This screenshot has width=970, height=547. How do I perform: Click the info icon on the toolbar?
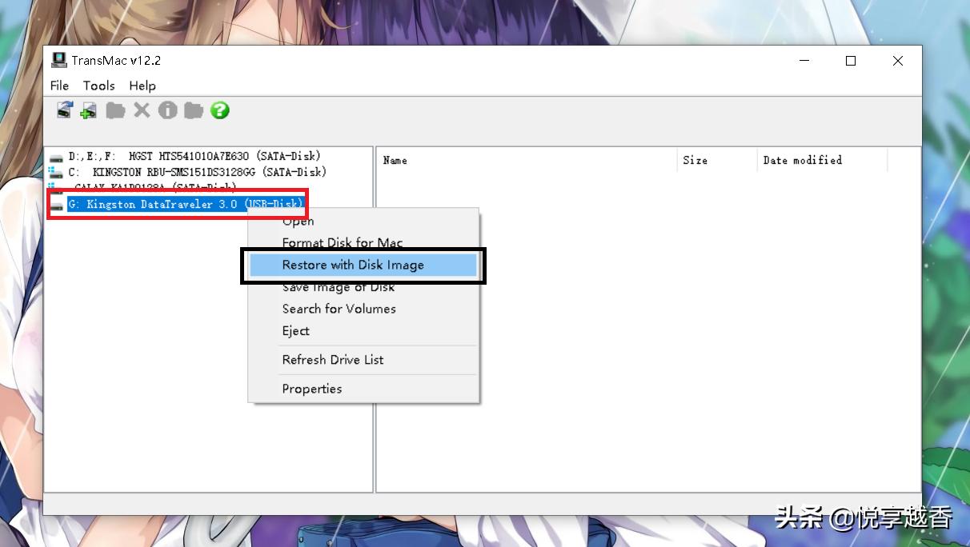click(167, 110)
